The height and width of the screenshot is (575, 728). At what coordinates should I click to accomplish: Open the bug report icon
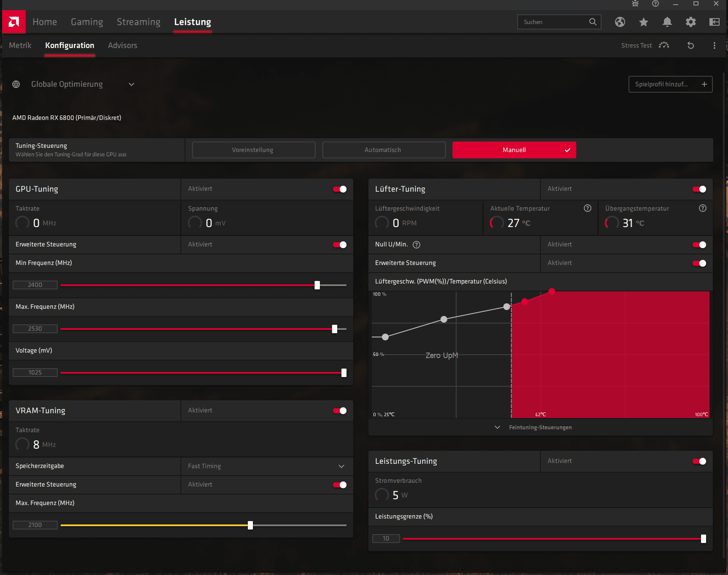click(x=635, y=4)
